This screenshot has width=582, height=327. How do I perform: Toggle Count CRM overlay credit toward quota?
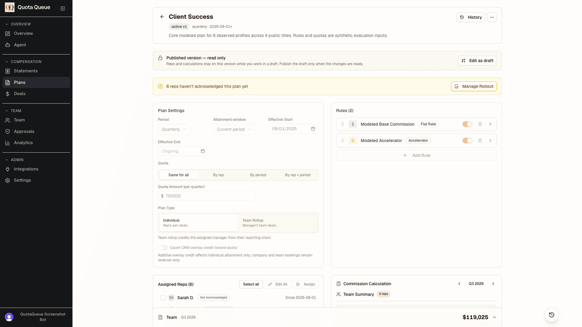(x=163, y=248)
